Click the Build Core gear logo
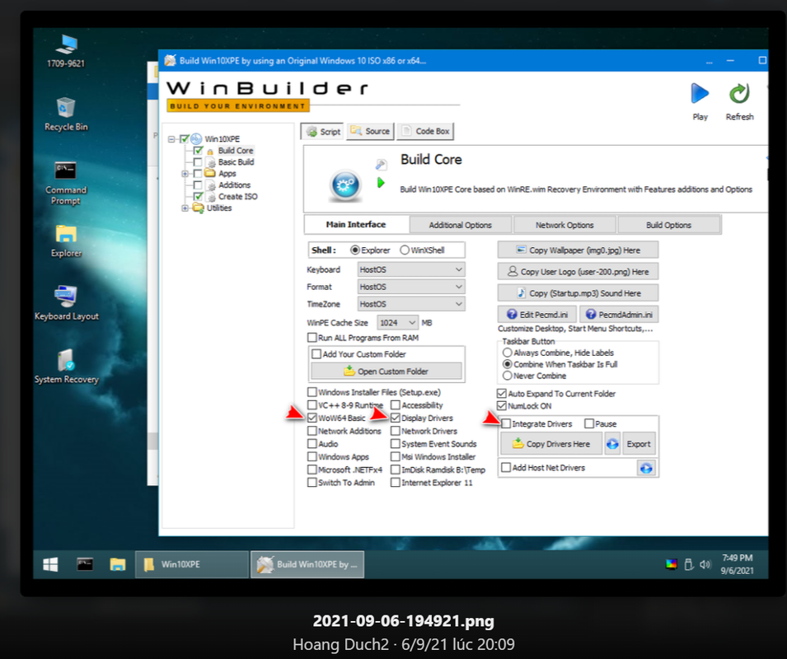 point(345,185)
